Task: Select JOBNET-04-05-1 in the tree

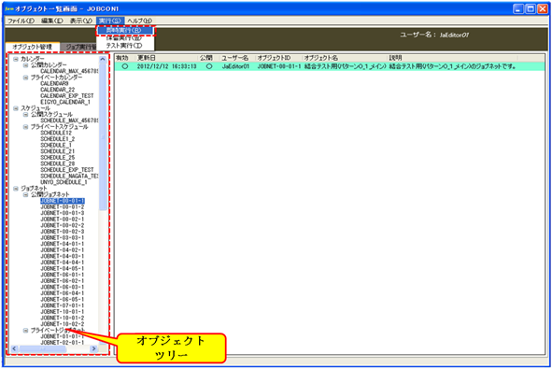Action: (x=63, y=269)
